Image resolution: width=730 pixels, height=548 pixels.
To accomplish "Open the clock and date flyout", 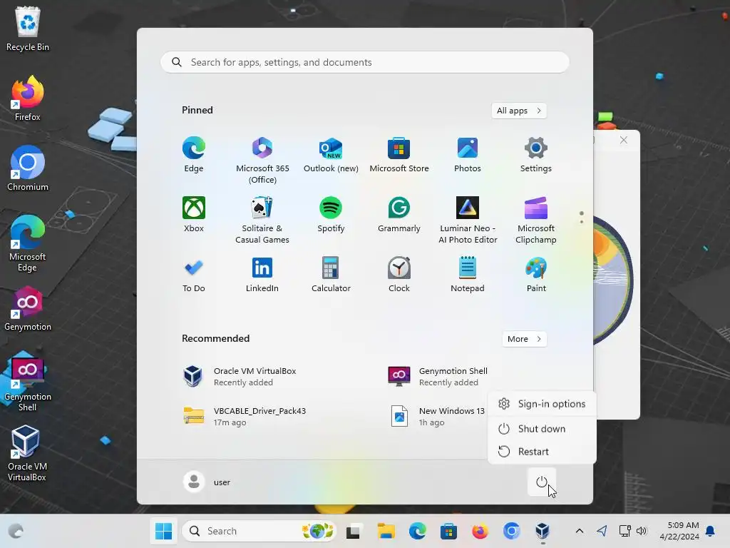I will click(x=679, y=531).
